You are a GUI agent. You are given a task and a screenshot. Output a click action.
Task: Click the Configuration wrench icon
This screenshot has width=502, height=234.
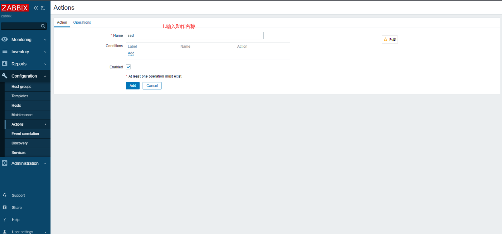point(5,76)
